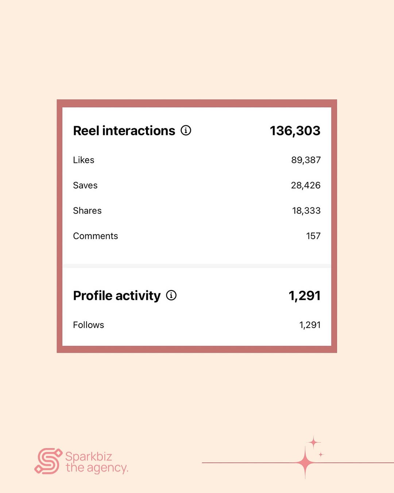
Task: Click the 28,426 saves count
Action: click(x=306, y=186)
